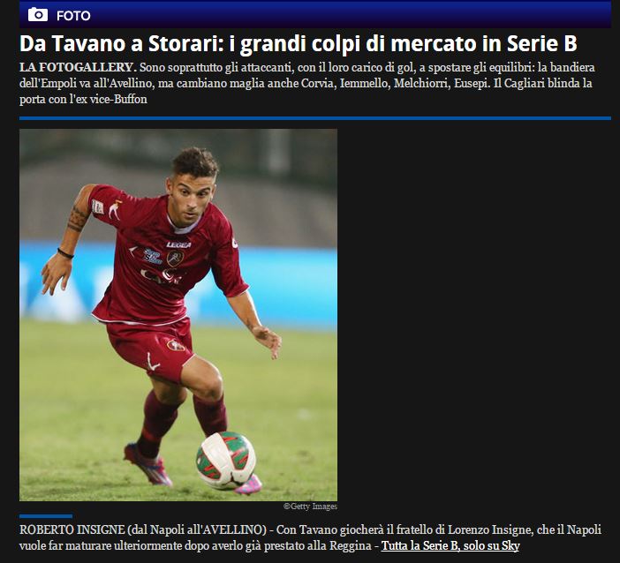
Task: Click the short blue bar above the caption
Action: click(46, 516)
